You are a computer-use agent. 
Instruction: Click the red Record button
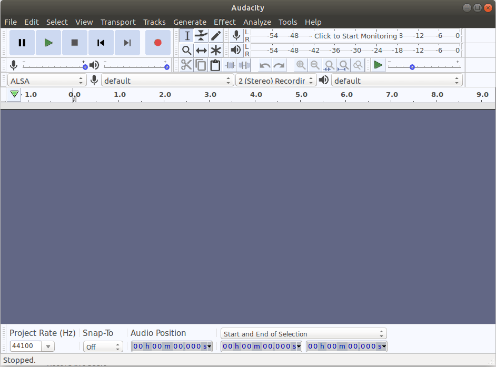(x=157, y=43)
